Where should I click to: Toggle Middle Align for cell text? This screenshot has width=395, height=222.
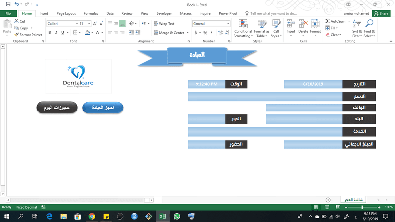click(x=116, y=24)
